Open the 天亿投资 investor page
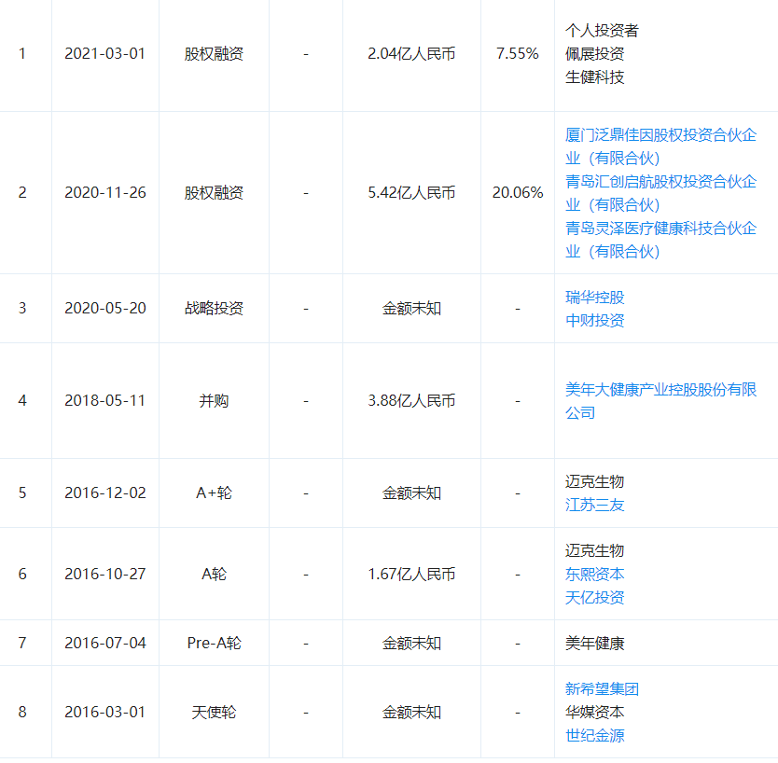This screenshot has height=763, width=778. [x=594, y=598]
